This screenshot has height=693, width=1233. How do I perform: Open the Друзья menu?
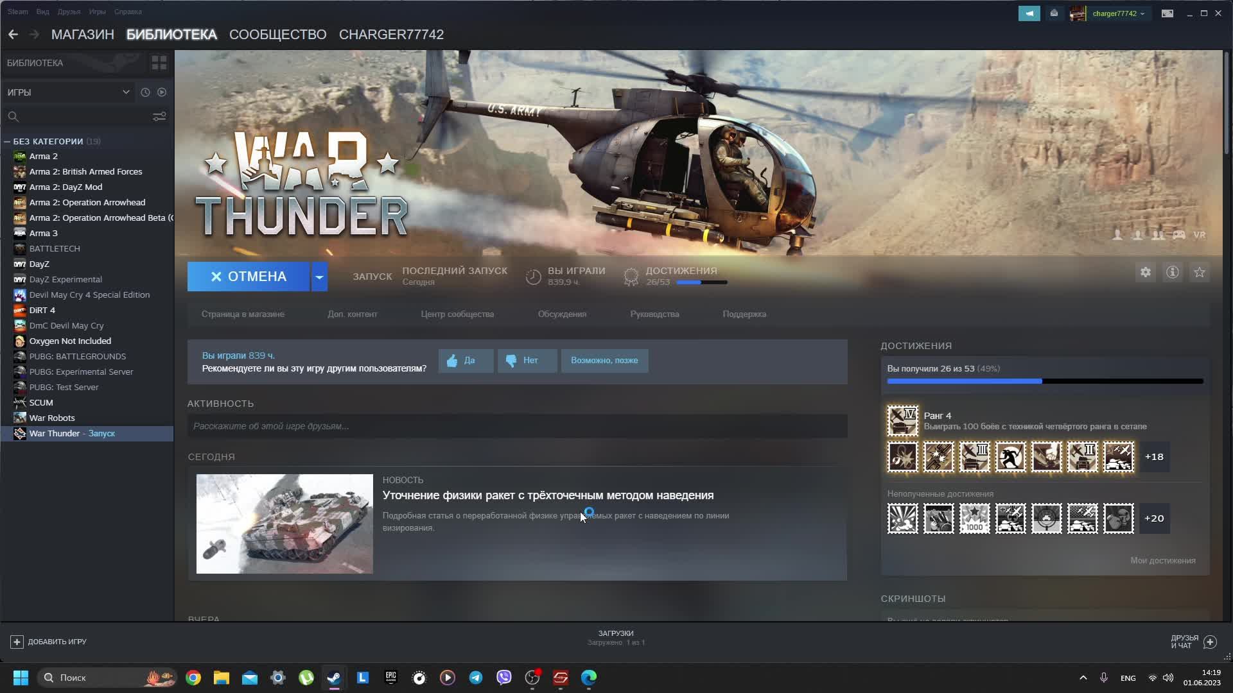[69, 12]
